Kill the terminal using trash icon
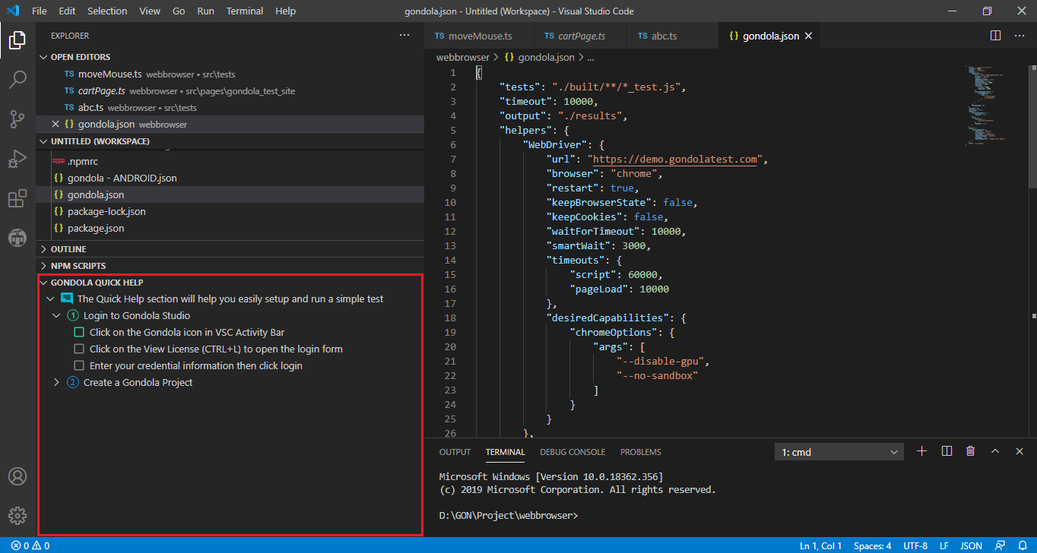1037x553 pixels. tap(970, 451)
